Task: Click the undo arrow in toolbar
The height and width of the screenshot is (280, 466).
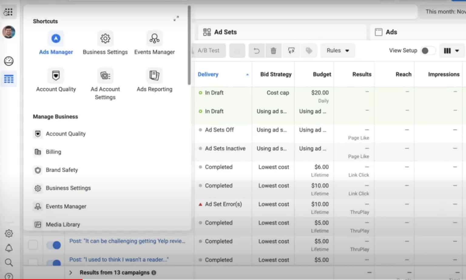Action: 257,51
